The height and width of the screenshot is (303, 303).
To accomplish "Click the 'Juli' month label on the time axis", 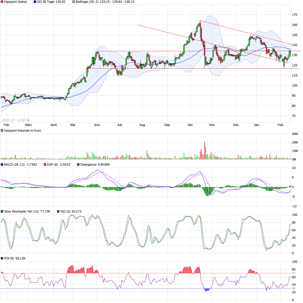I will pos(120,125).
